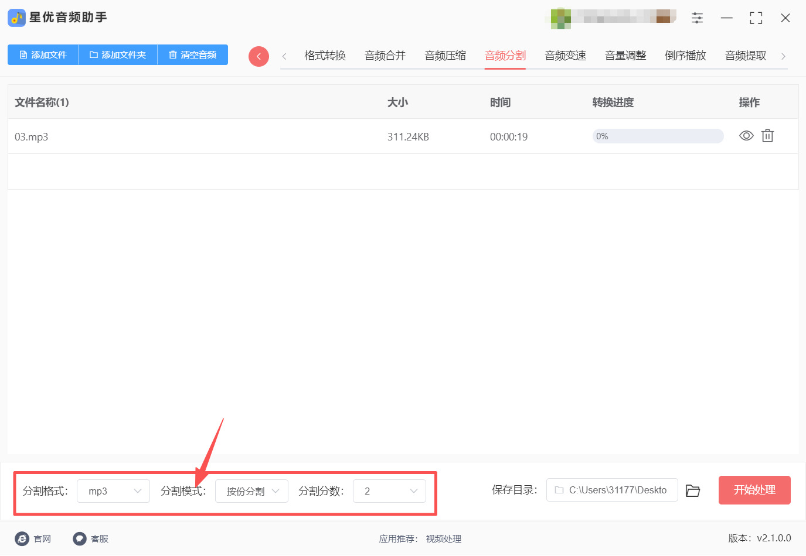Click the folder icon beside the save directory
The height and width of the screenshot is (556, 806).
click(693, 490)
